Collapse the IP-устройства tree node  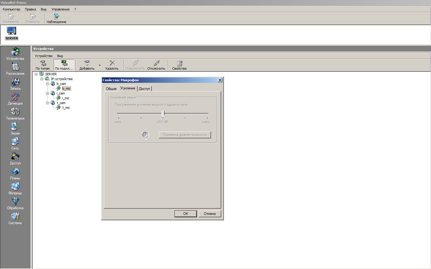[42, 79]
